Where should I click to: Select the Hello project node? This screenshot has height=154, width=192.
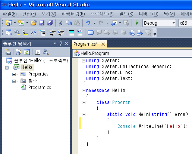[x=27, y=67]
